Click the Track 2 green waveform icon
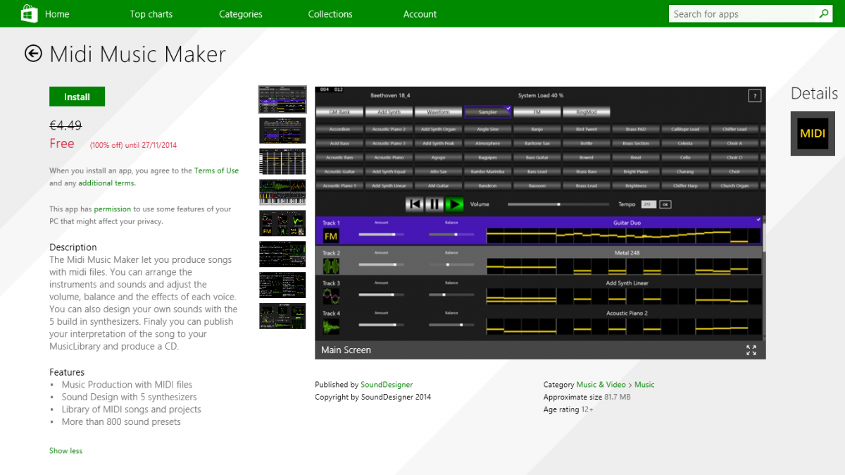Image resolution: width=845 pixels, height=475 pixels. coord(331,266)
